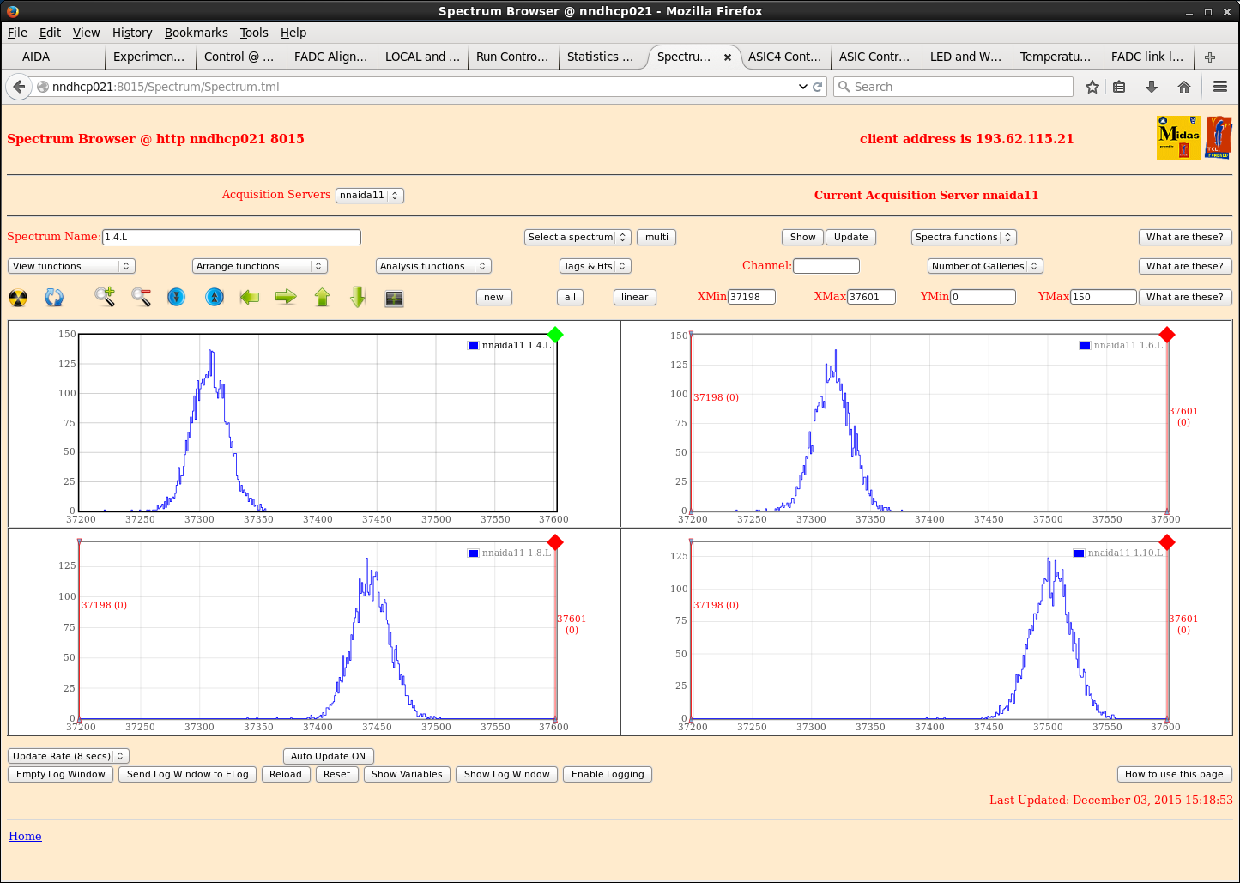
Task: Open the Analysis functions dropdown
Action: pyautogui.click(x=433, y=266)
